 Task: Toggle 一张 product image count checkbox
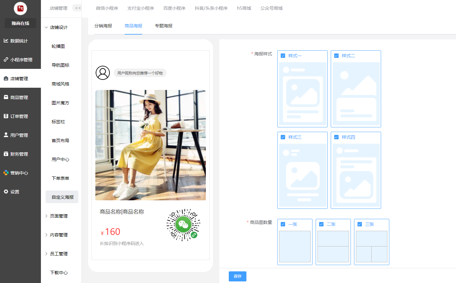pos(283,224)
